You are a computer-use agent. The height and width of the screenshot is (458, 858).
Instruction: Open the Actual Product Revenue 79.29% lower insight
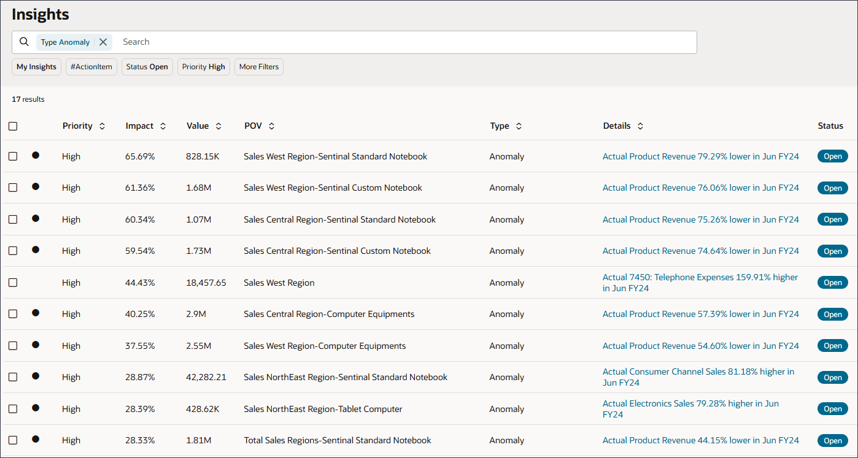(700, 156)
